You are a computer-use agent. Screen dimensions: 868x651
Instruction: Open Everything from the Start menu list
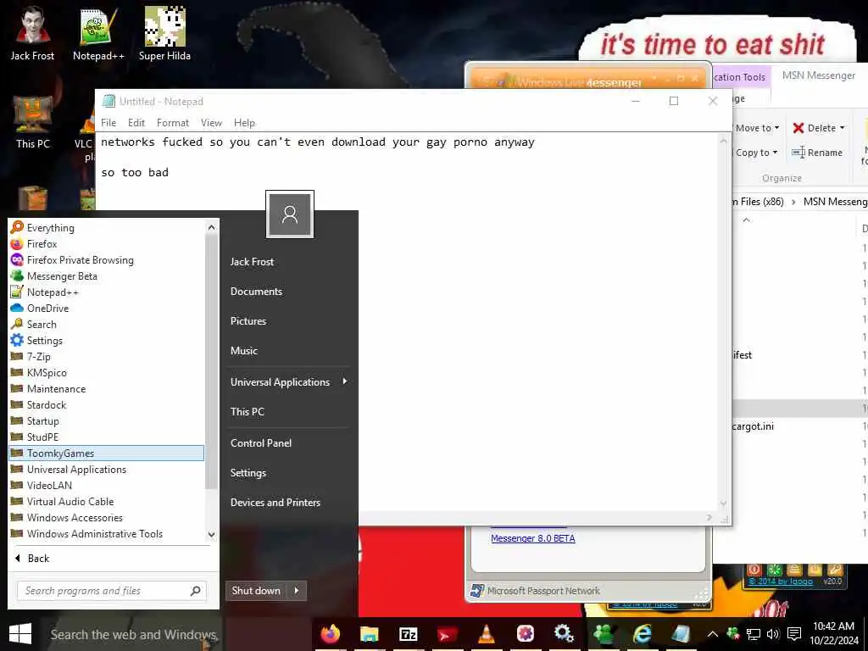click(106, 227)
